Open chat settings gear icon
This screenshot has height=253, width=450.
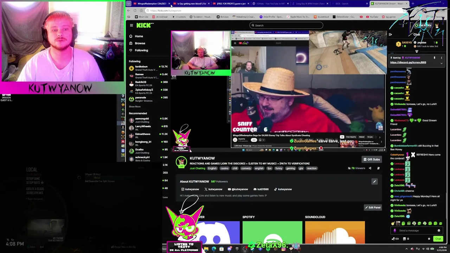pos(429,239)
